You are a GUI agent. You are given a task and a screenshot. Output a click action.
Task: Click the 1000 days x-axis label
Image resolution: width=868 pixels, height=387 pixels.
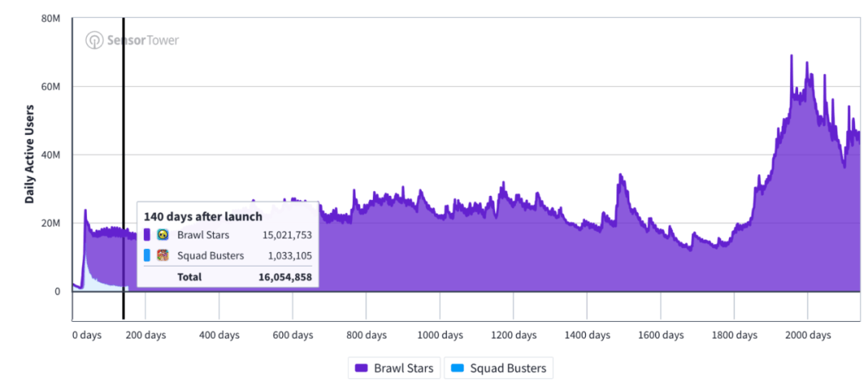pyautogui.click(x=440, y=336)
